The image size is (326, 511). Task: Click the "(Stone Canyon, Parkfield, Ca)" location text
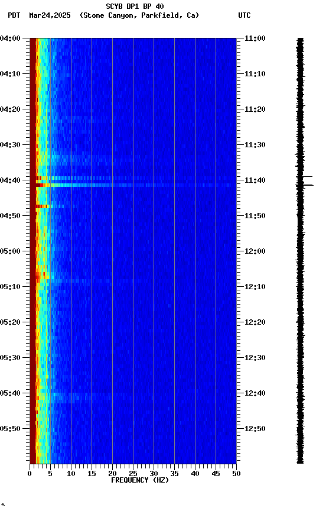139,15
